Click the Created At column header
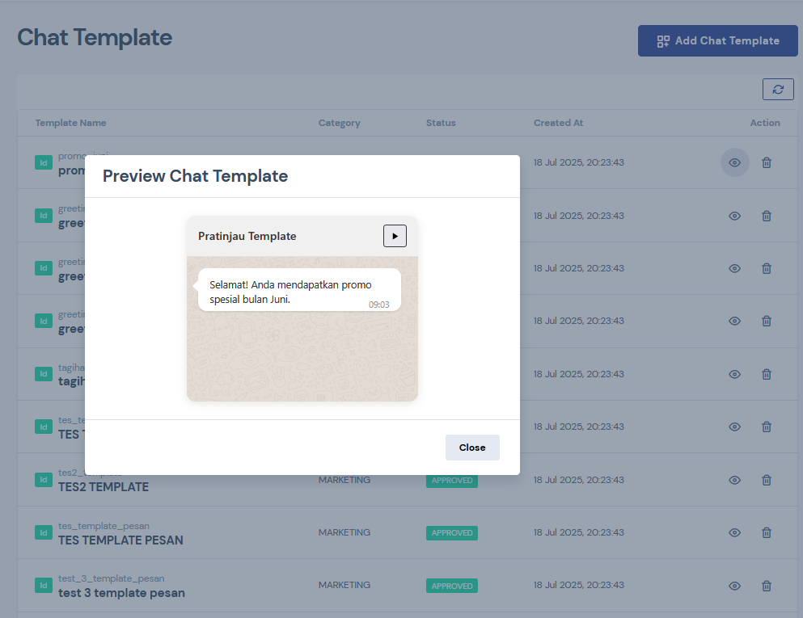This screenshot has height=618, width=803. [x=558, y=123]
